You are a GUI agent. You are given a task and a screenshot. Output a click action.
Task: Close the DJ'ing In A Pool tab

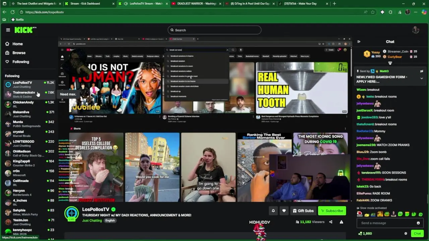[x=273, y=4]
